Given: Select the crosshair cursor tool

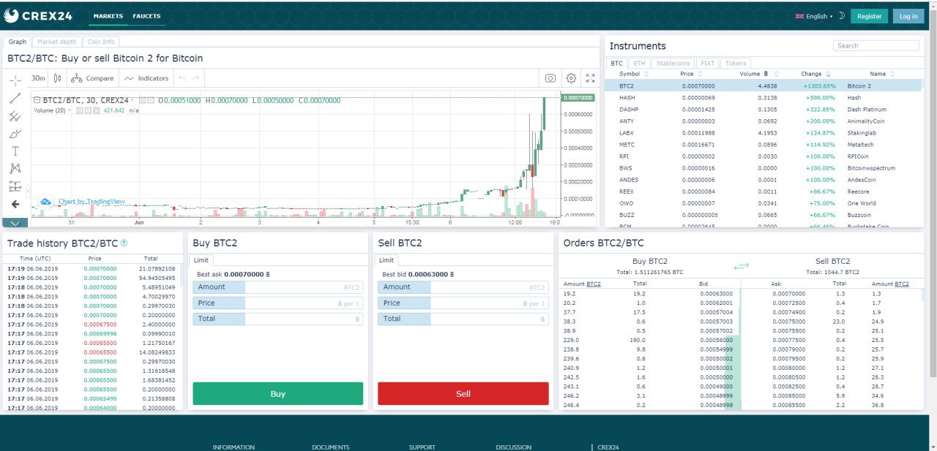Looking at the screenshot, I should 15,79.
